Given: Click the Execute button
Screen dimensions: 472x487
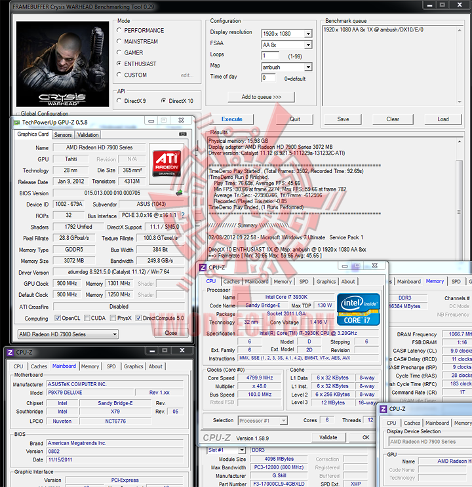Looking at the screenshot, I should 232,119.
